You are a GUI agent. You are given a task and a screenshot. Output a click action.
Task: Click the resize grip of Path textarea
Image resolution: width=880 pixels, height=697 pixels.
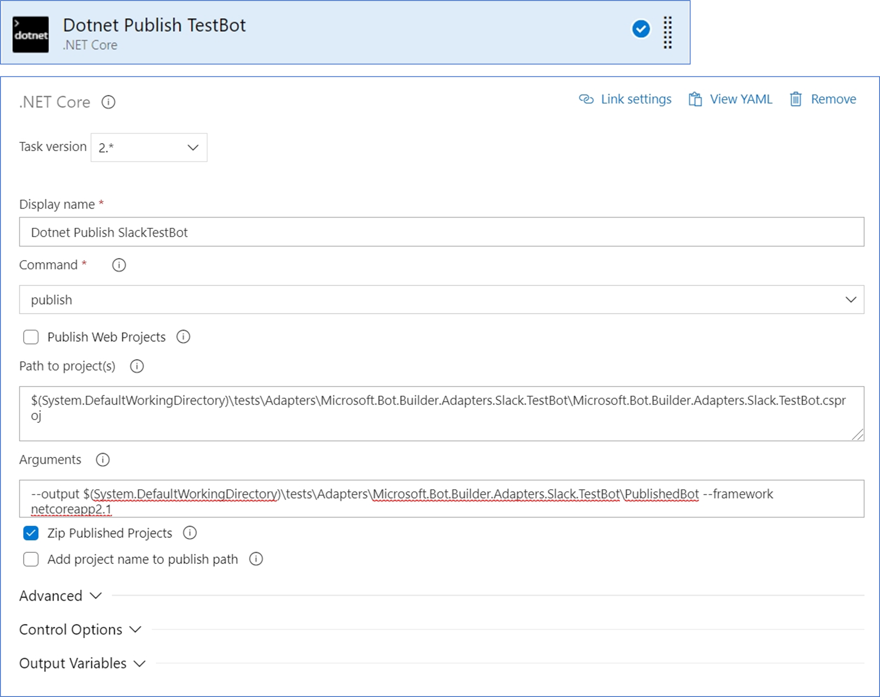click(x=857, y=435)
